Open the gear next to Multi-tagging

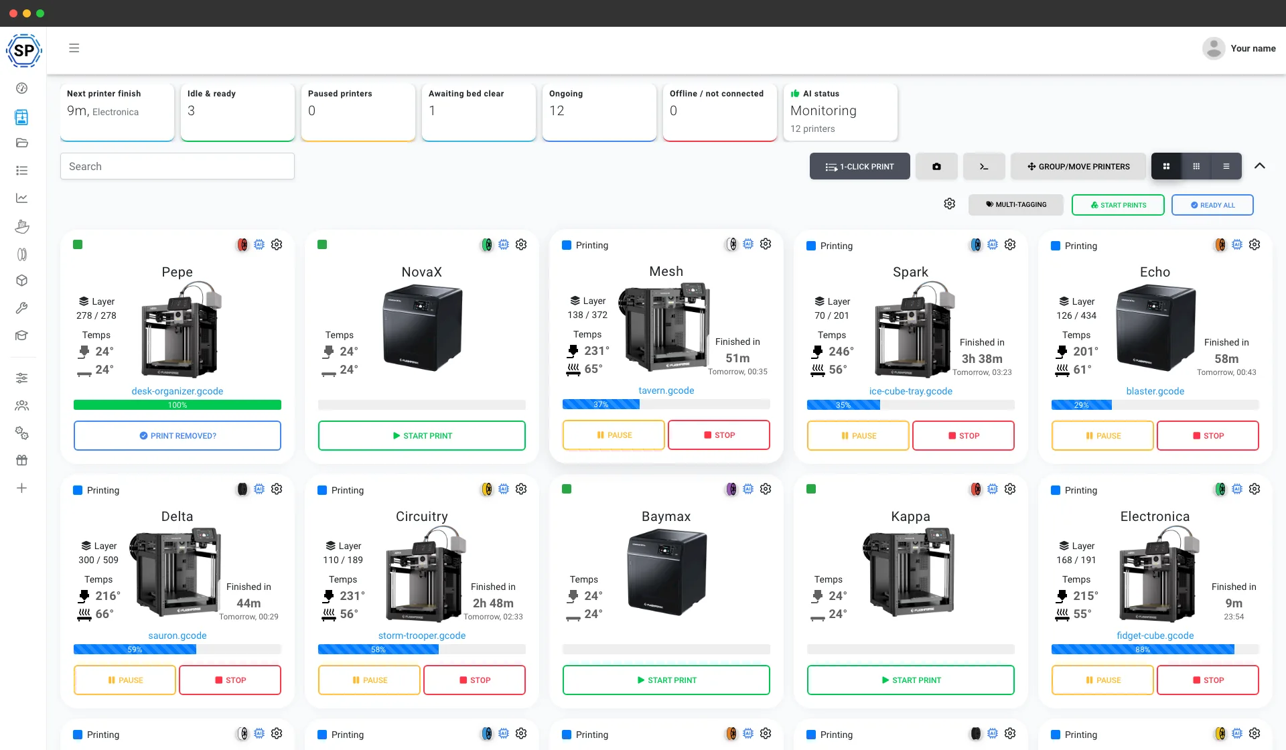click(x=950, y=204)
